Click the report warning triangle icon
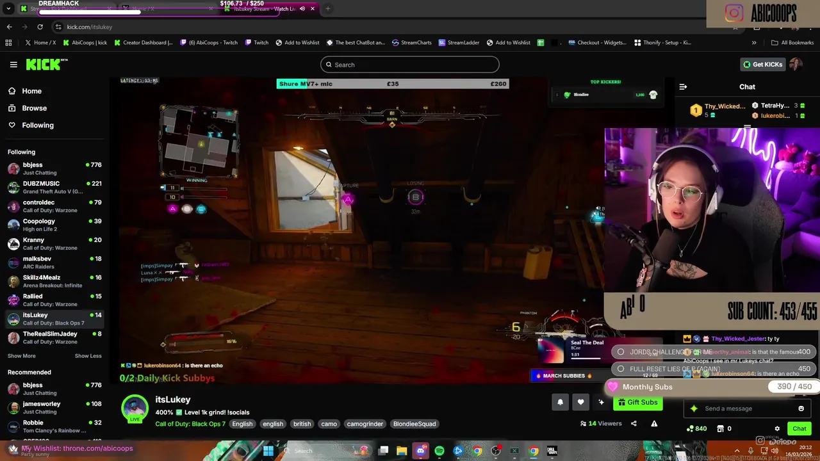 (654, 423)
